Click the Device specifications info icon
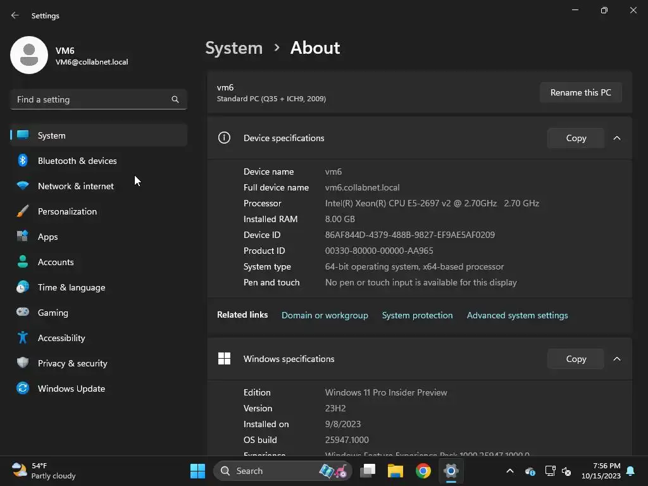The height and width of the screenshot is (486, 648). (224, 137)
